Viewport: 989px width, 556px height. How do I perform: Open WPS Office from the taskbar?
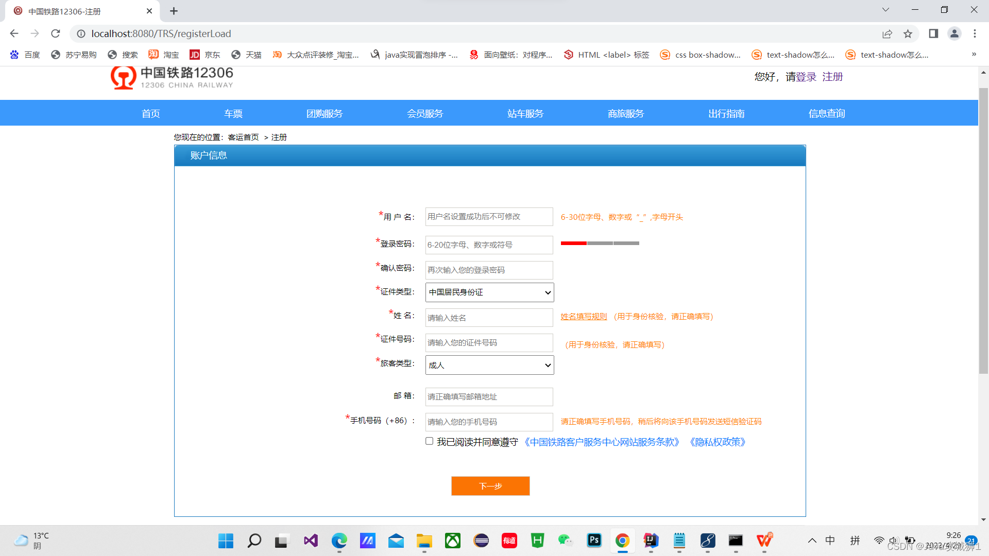click(x=764, y=541)
